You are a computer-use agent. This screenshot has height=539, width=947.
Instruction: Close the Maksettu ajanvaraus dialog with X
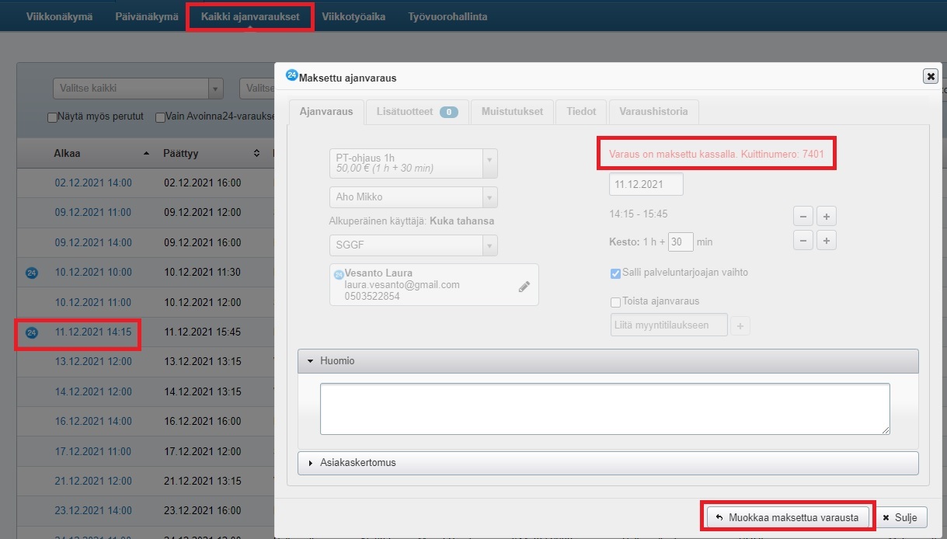pyautogui.click(x=930, y=76)
